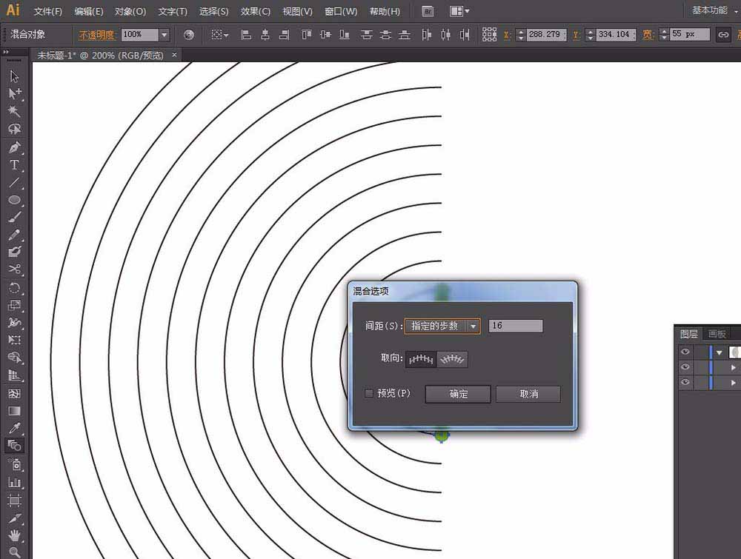Click horizontal align left icon

(x=246, y=35)
